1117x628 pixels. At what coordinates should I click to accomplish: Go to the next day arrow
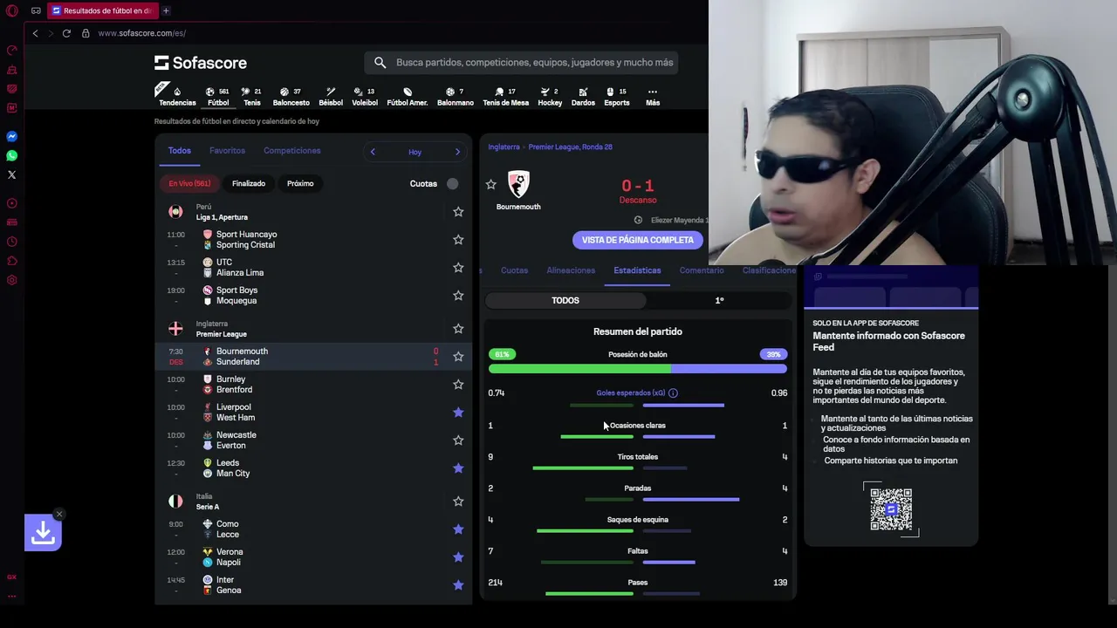(x=457, y=152)
